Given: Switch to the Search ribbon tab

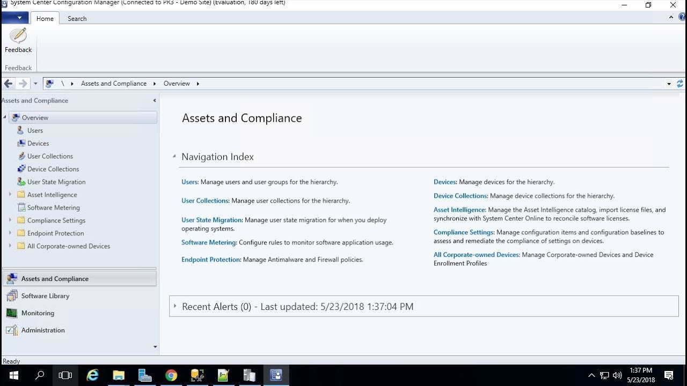Looking at the screenshot, I should (77, 18).
